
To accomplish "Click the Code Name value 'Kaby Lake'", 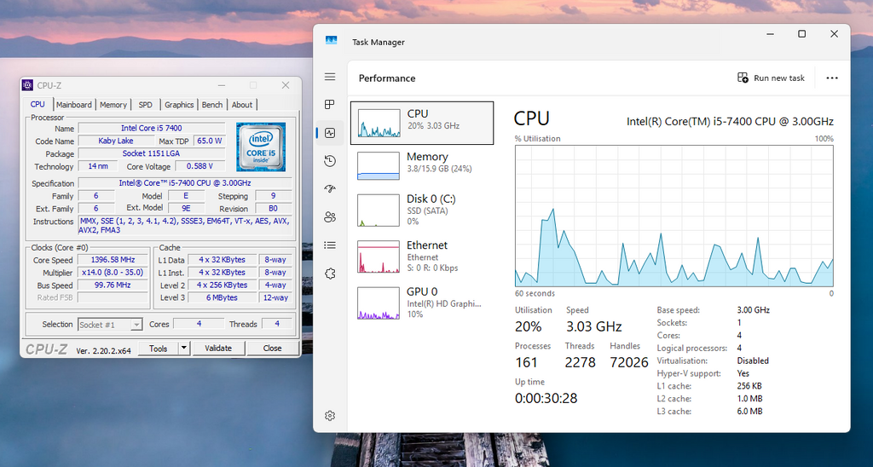I will click(x=116, y=141).
